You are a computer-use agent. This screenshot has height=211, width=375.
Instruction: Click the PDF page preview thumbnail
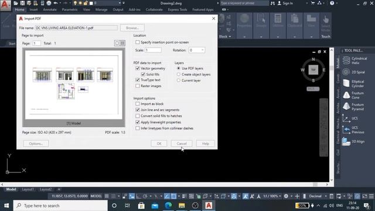(x=74, y=85)
